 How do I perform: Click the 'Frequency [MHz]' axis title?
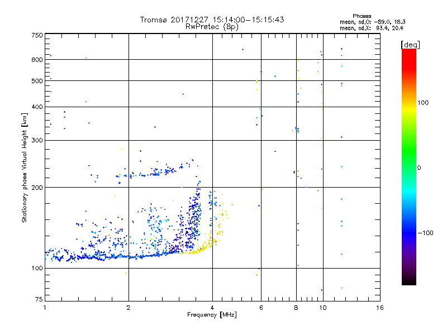click(x=212, y=315)
